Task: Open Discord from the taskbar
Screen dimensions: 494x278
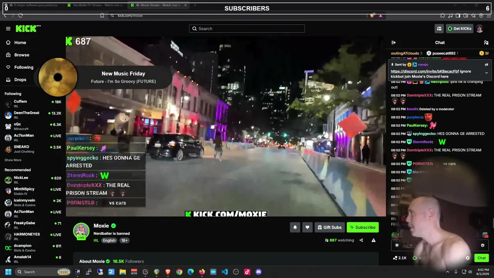Action: click(x=259, y=272)
